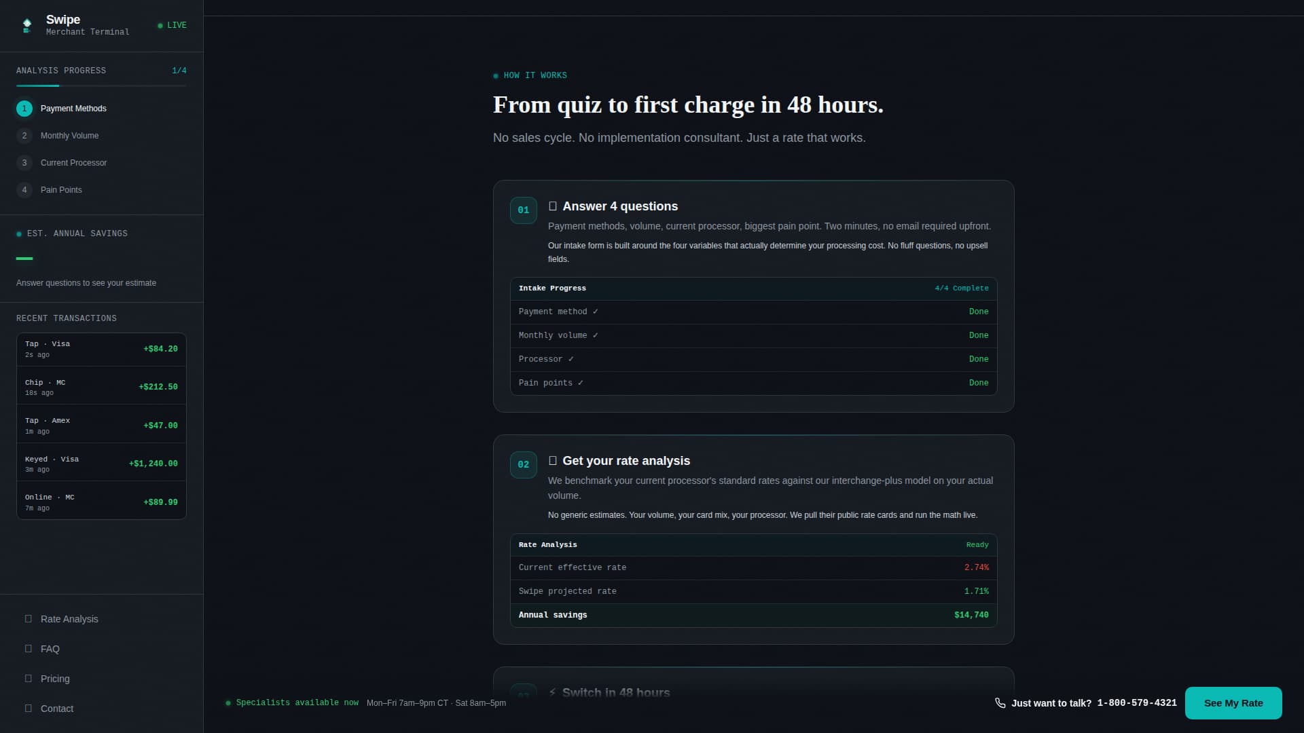1304x733 pixels.
Task: Click the icon beside FAQ link
Action: 29,649
